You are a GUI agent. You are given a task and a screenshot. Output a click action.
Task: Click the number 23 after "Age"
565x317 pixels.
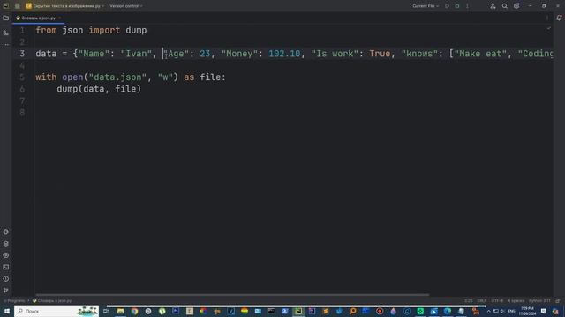point(205,54)
